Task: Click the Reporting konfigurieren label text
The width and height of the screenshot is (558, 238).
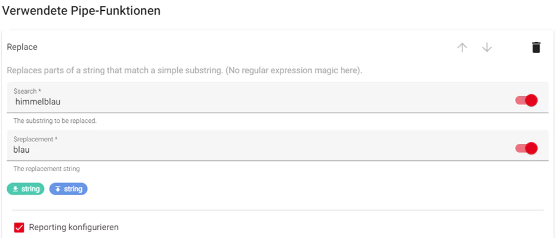Action: click(73, 227)
